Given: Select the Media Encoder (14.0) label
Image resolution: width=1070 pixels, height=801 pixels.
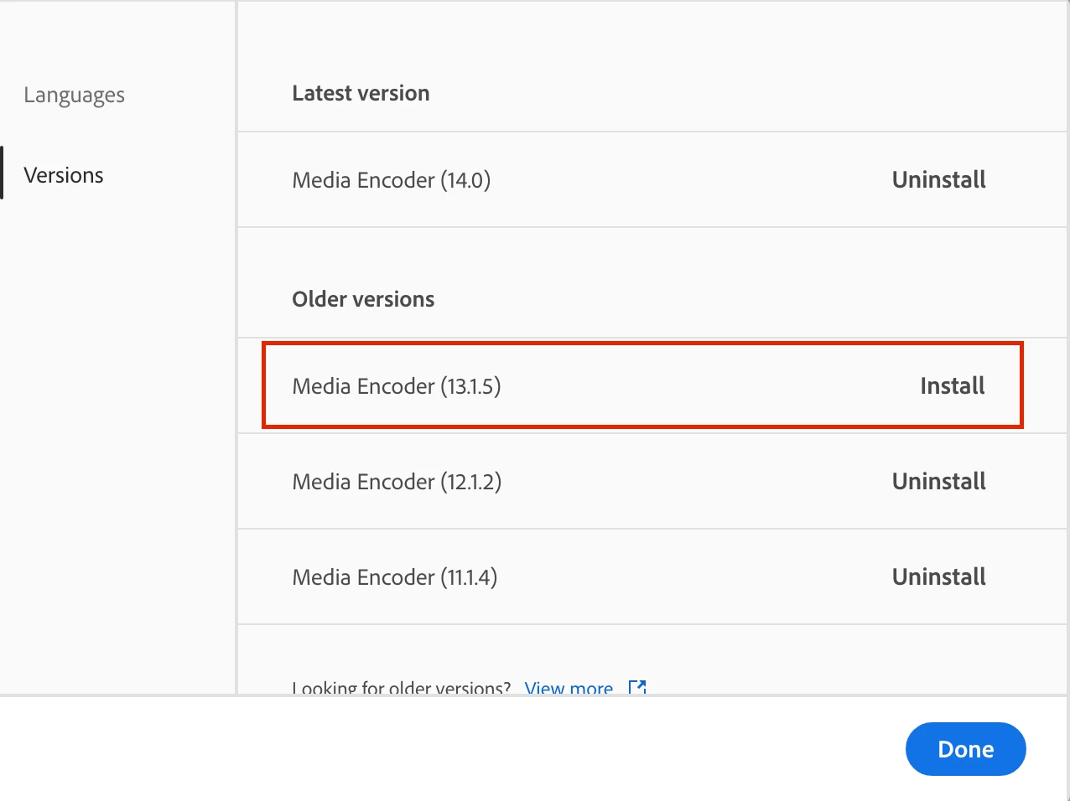Looking at the screenshot, I should coord(391,180).
